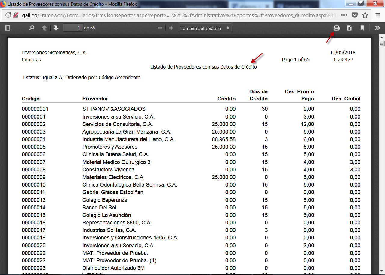Click the 'Des. Pronto Pago' column header

click(299, 95)
